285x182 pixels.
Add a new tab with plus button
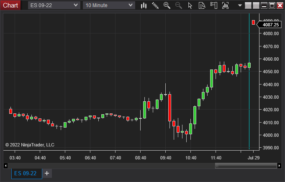point(47,173)
